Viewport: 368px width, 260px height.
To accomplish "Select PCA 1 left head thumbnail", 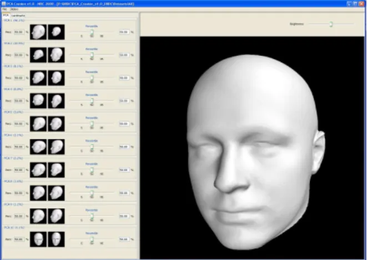I will (x=38, y=32).
